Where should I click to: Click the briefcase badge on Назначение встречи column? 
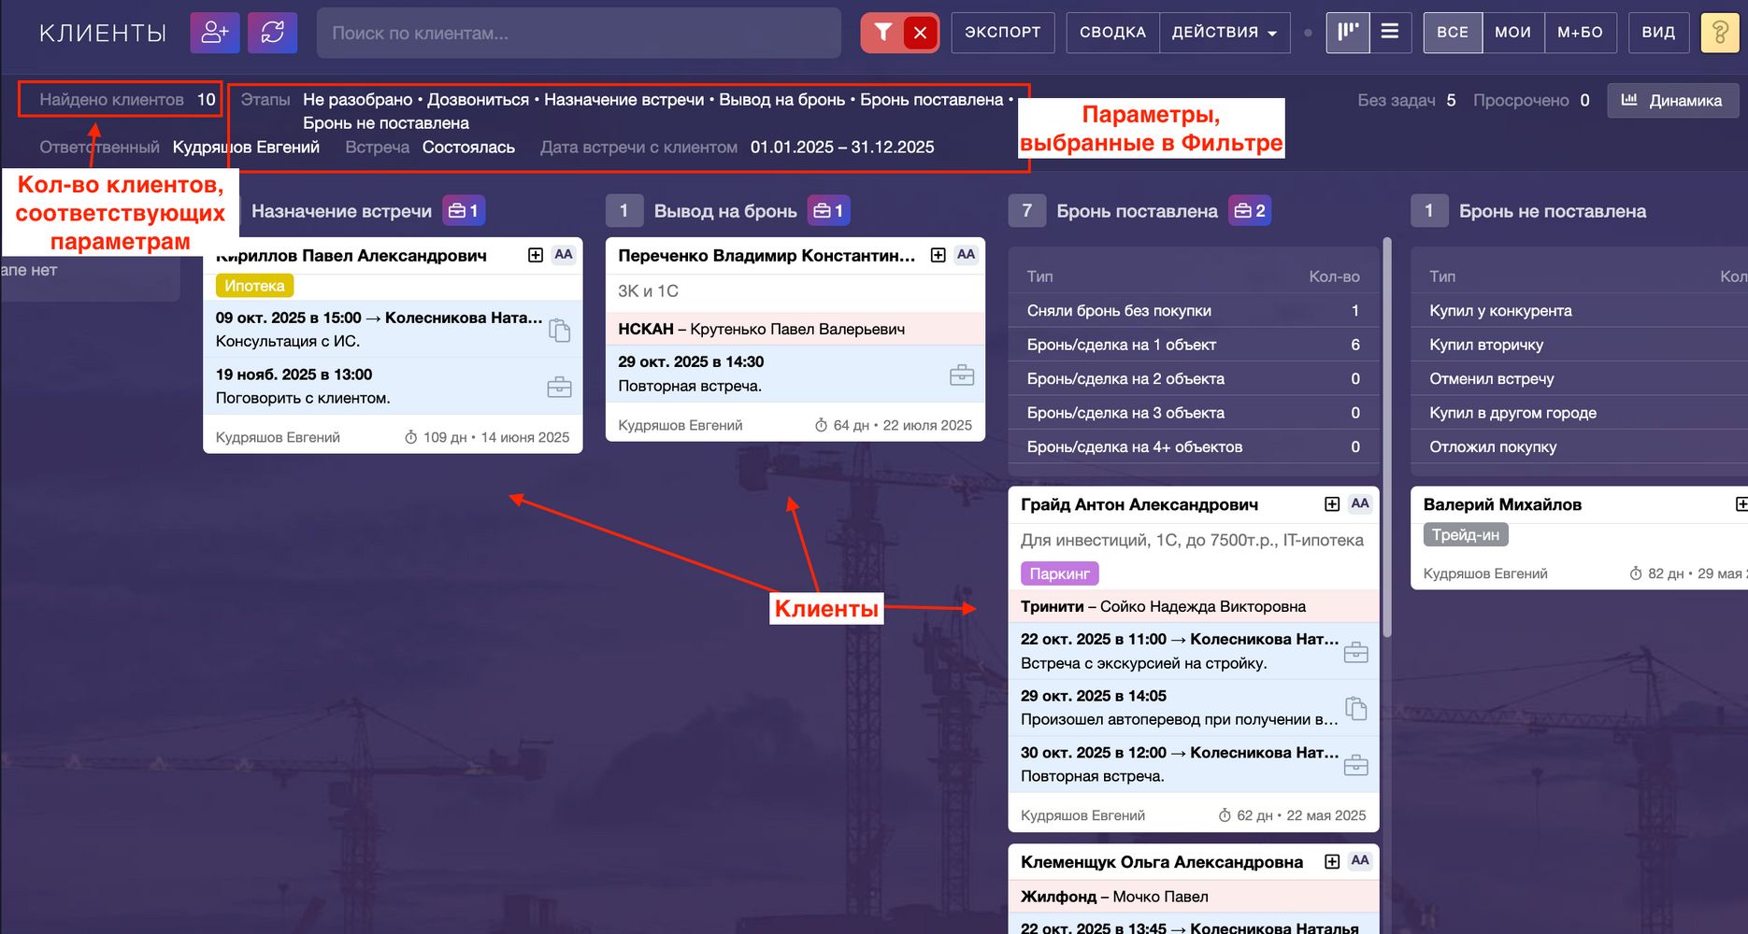pos(464,211)
